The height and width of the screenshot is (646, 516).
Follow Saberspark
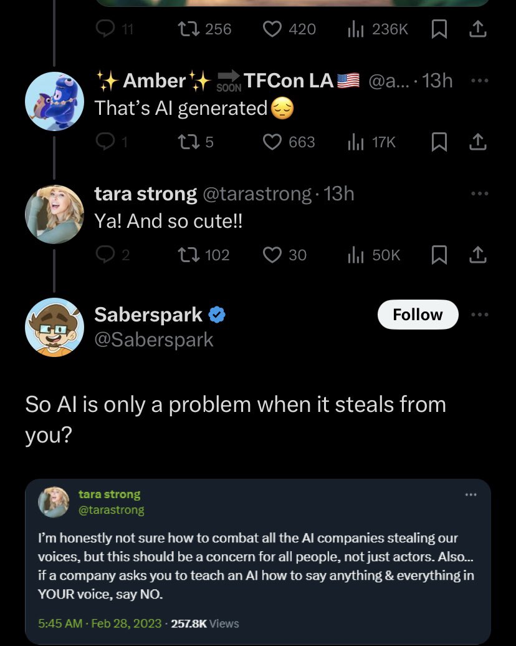[418, 315]
